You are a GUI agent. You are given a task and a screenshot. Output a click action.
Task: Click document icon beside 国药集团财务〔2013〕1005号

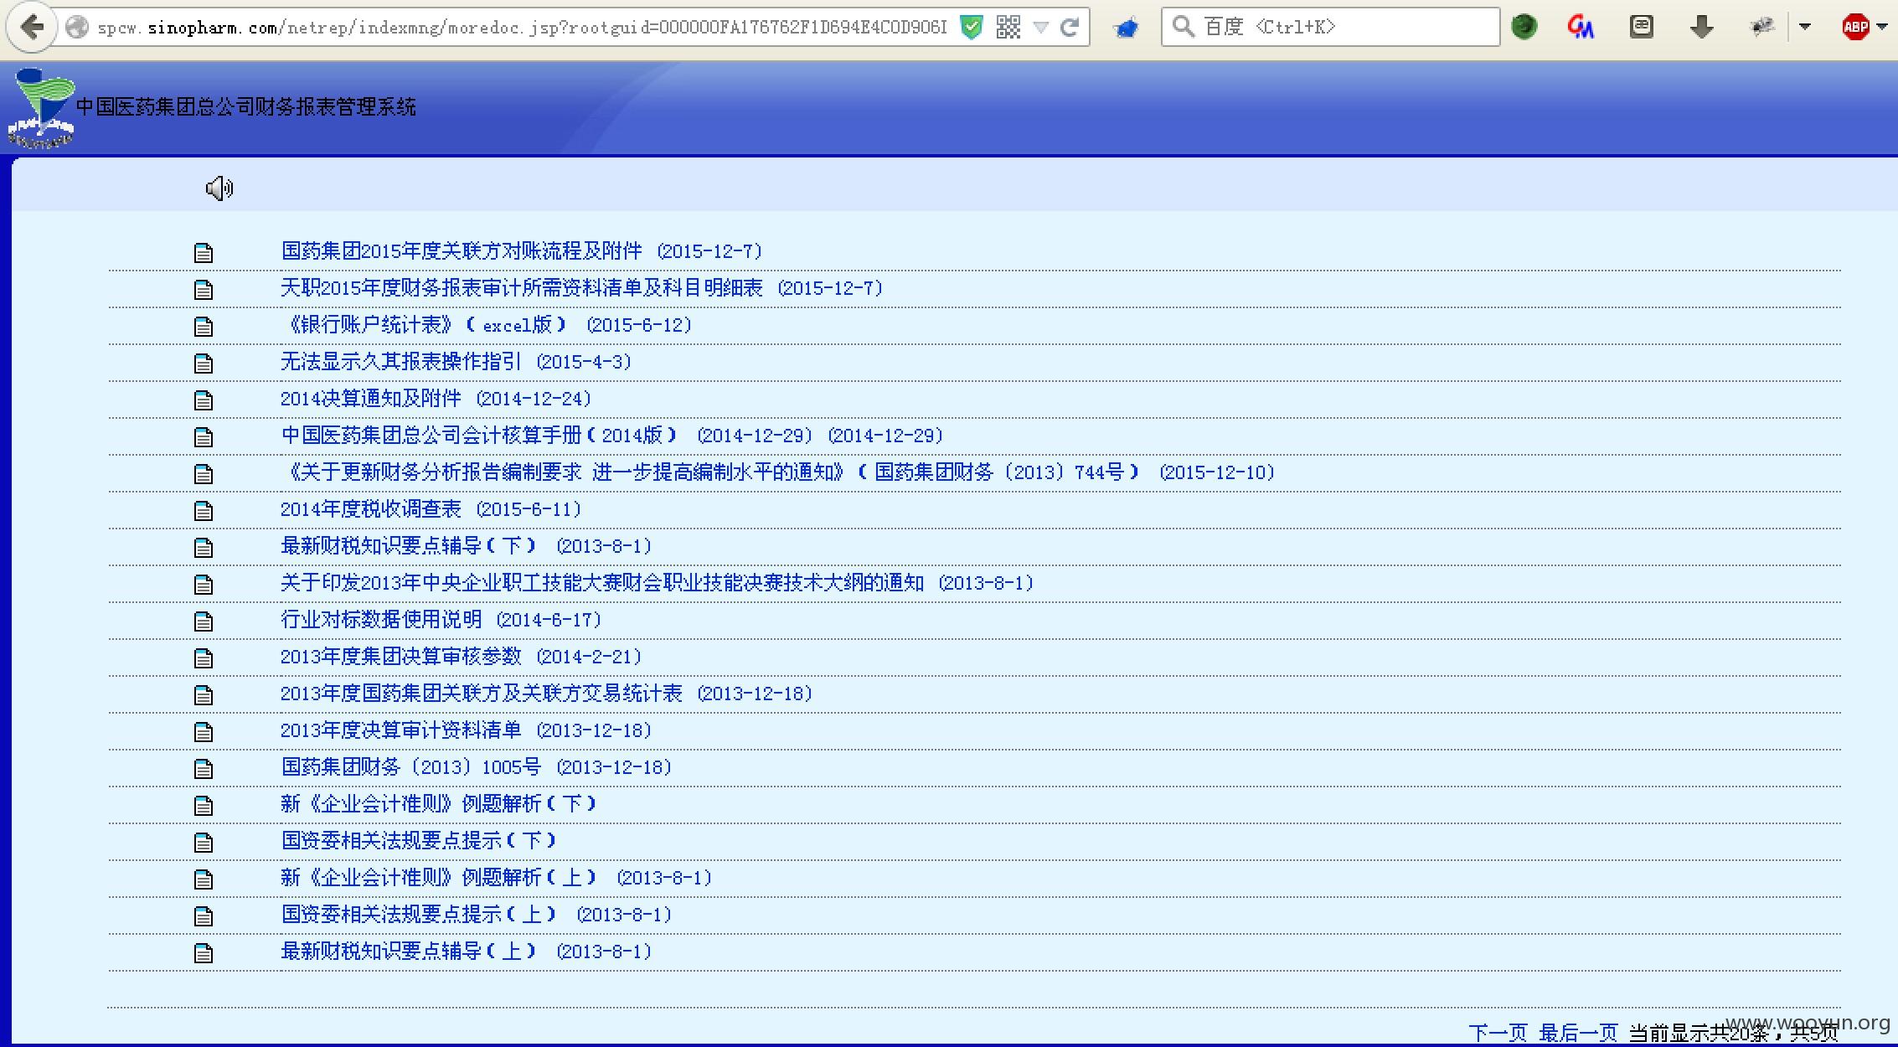click(x=204, y=768)
